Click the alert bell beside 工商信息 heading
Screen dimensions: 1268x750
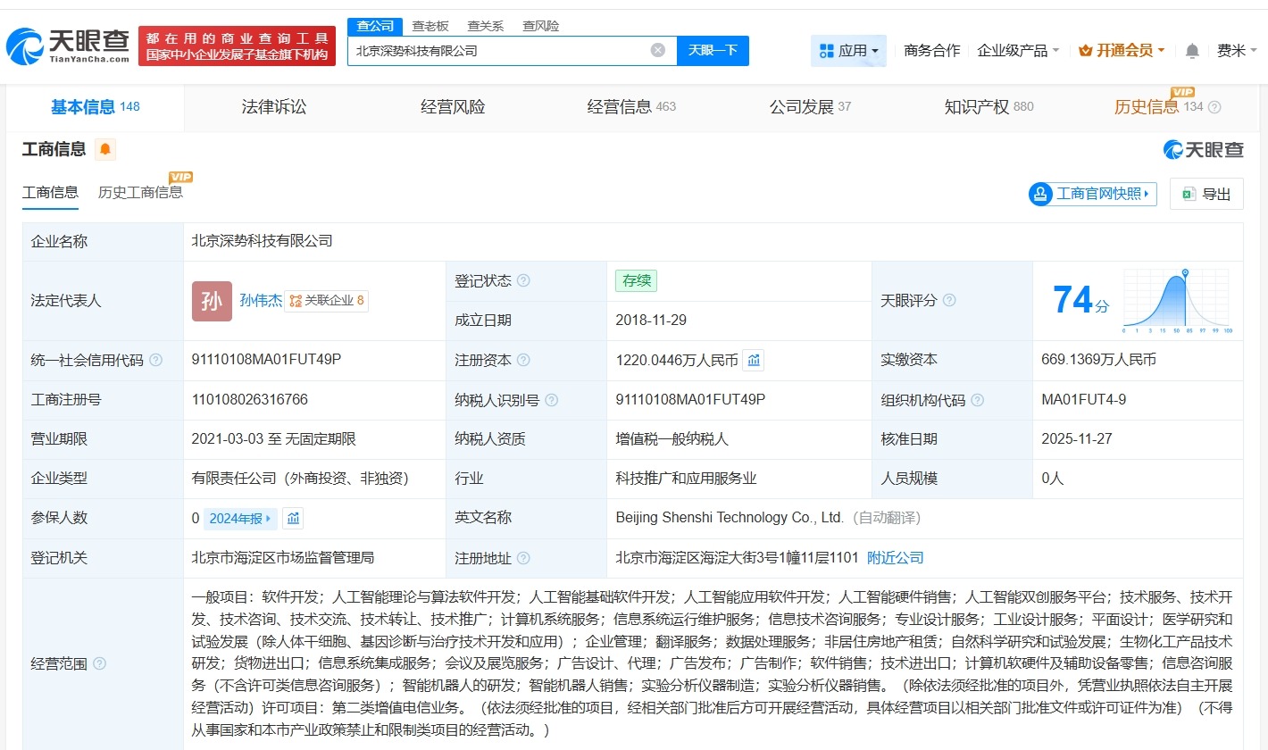105,150
